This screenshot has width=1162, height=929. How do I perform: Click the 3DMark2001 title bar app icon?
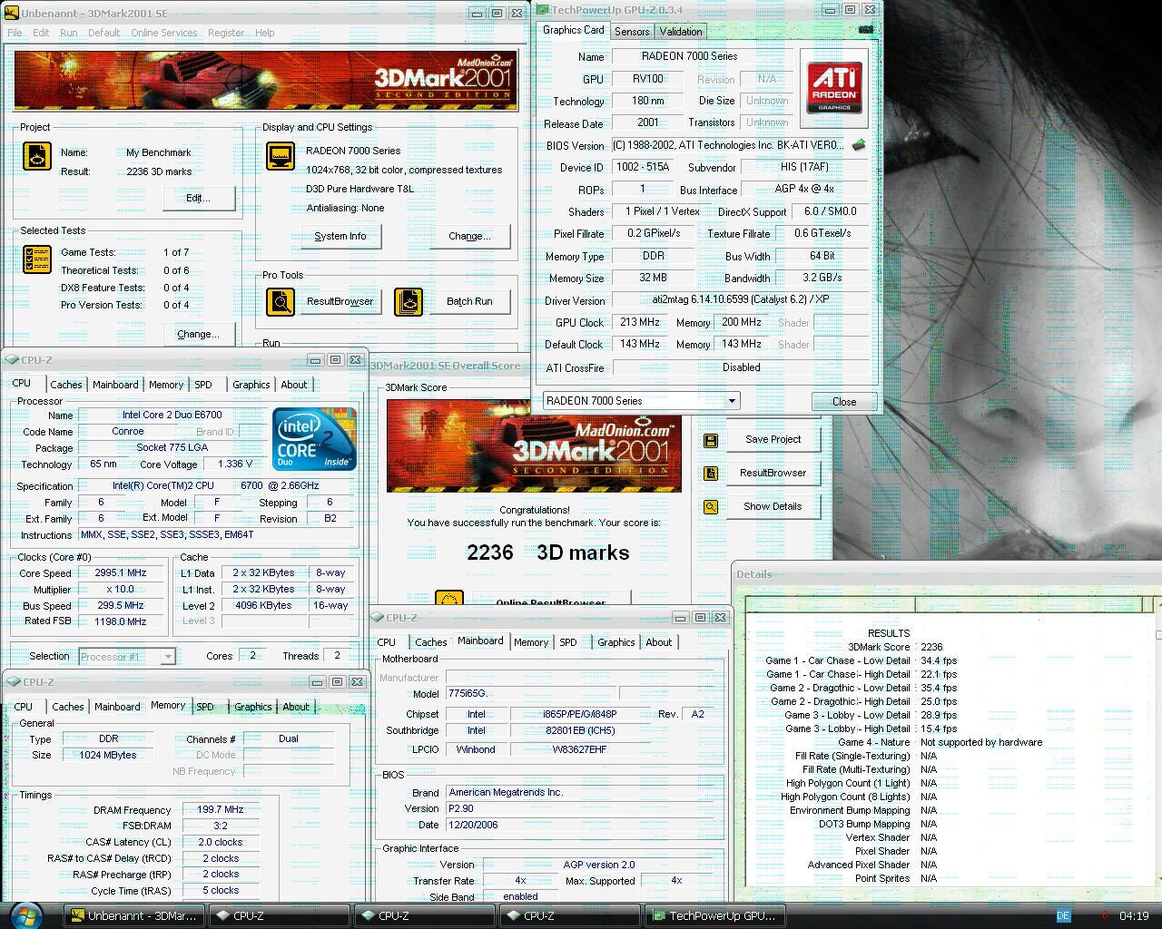(x=11, y=13)
